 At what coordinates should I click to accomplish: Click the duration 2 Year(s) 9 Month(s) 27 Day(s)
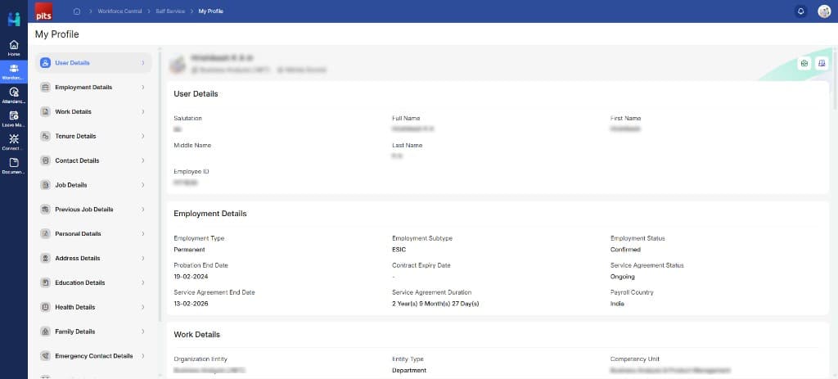435,304
